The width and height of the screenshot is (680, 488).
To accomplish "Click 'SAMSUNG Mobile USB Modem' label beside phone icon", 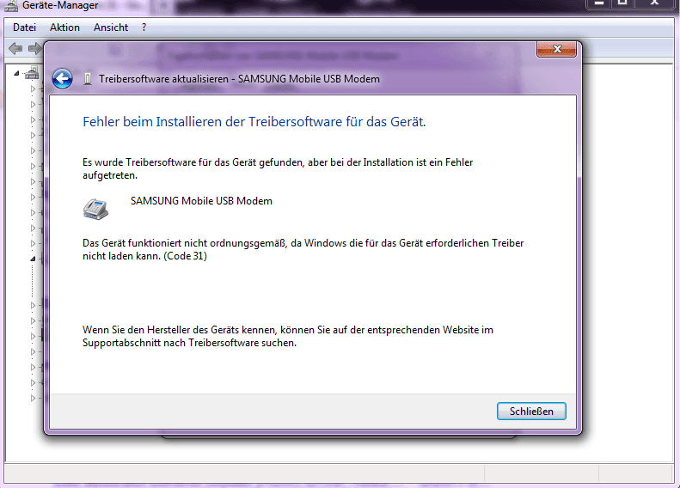I will coord(201,201).
